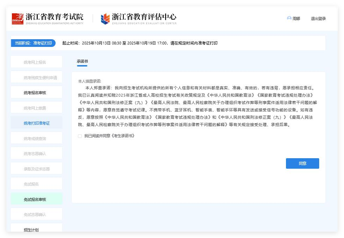Open 招生计划 in the sidebar
This screenshot has width=344, height=238.
click(x=31, y=230)
